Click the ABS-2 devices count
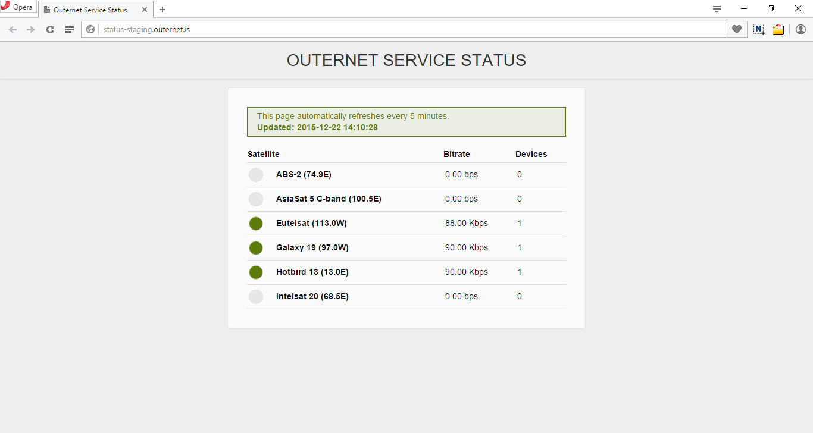The image size is (813, 433). (x=520, y=174)
